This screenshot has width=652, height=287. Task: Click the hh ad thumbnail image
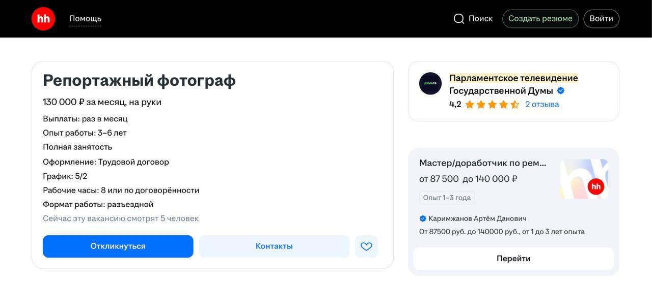click(x=584, y=179)
